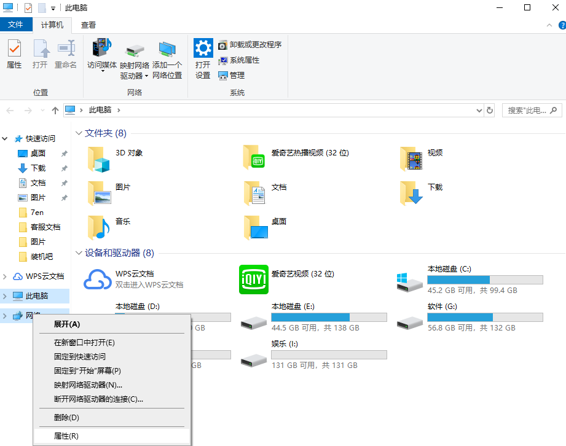This screenshot has width=566, height=446.
Task: Choose 属性(R) from context menu
Action: 66,436
